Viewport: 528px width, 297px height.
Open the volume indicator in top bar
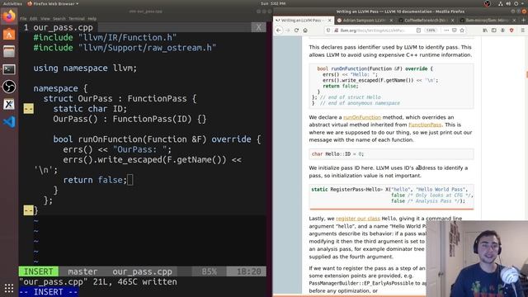(x=508, y=3)
